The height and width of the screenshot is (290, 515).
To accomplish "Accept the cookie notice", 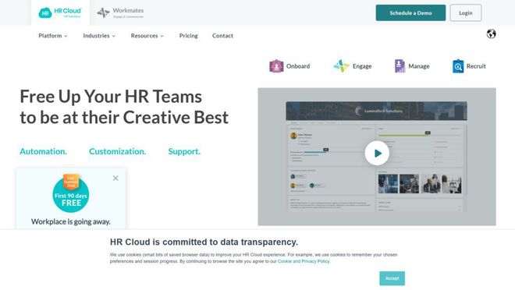I will click(x=392, y=278).
